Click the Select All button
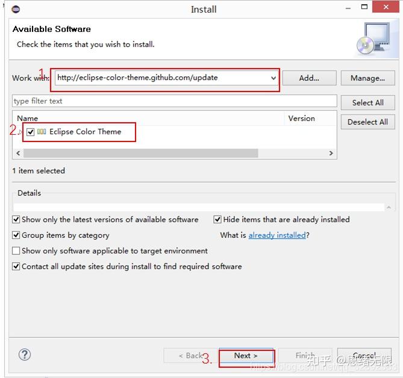 click(x=368, y=103)
